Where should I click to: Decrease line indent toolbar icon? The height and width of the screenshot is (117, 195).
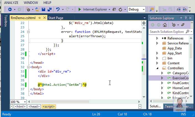(179, 9)
